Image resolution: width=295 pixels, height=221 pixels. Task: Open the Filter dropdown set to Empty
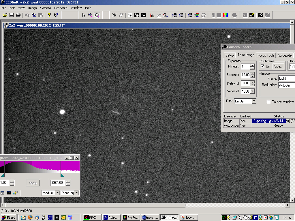pyautogui.click(x=253, y=101)
